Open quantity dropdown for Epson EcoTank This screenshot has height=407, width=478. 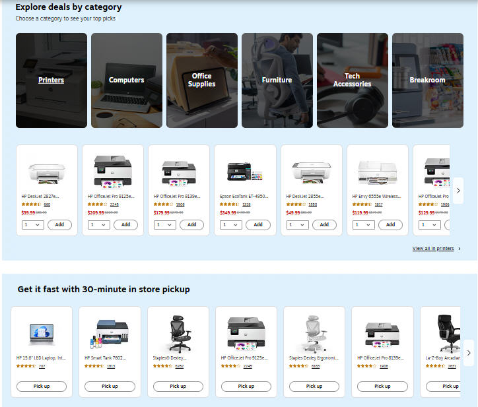(x=231, y=224)
